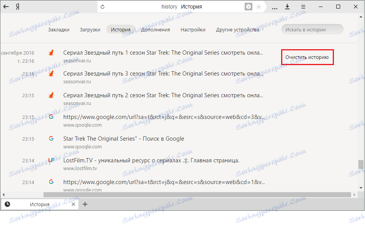The image size is (365, 229).
Task: Open Star Trek The Original Series Поиск link
Action: [x=123, y=139]
